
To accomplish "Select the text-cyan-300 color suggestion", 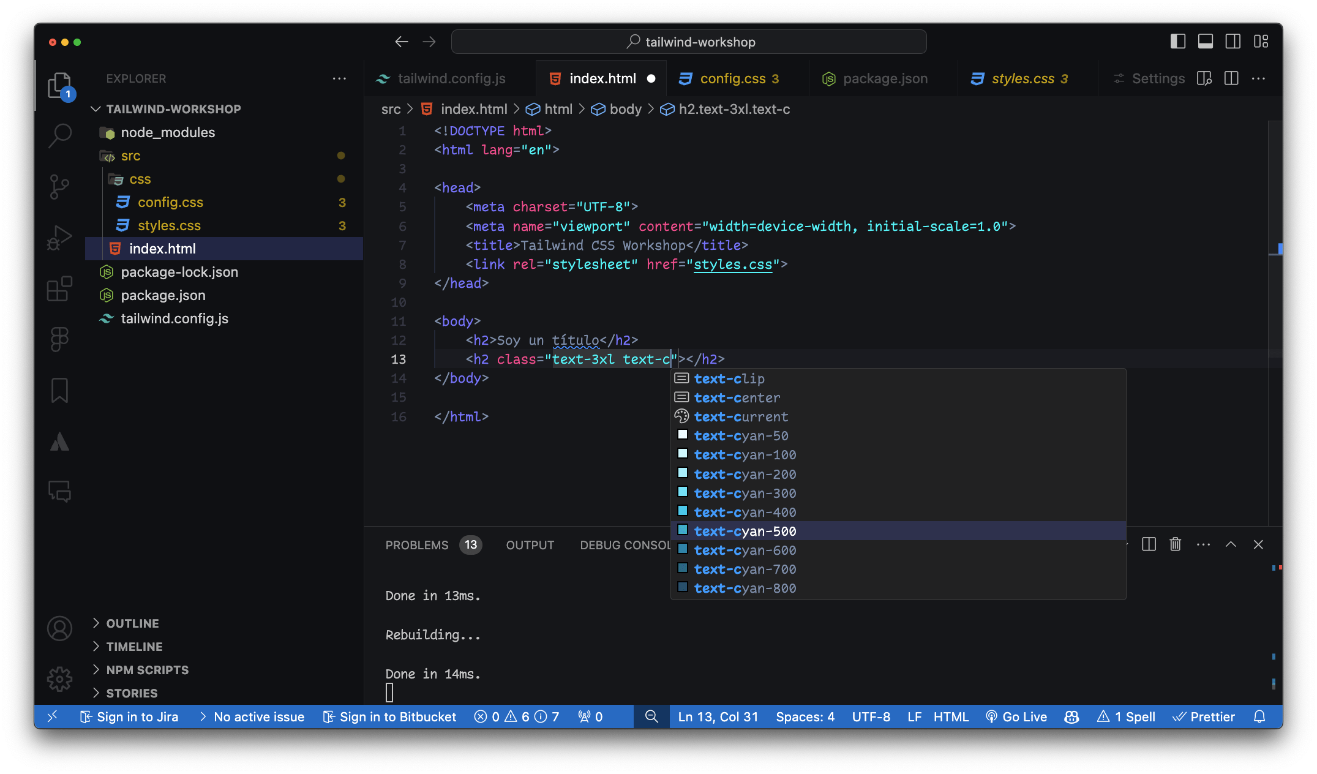I will (745, 494).
